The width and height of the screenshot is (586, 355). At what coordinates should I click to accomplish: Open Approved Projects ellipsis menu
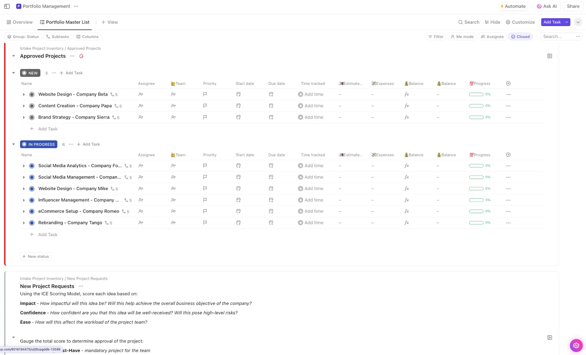pyautogui.click(x=72, y=56)
